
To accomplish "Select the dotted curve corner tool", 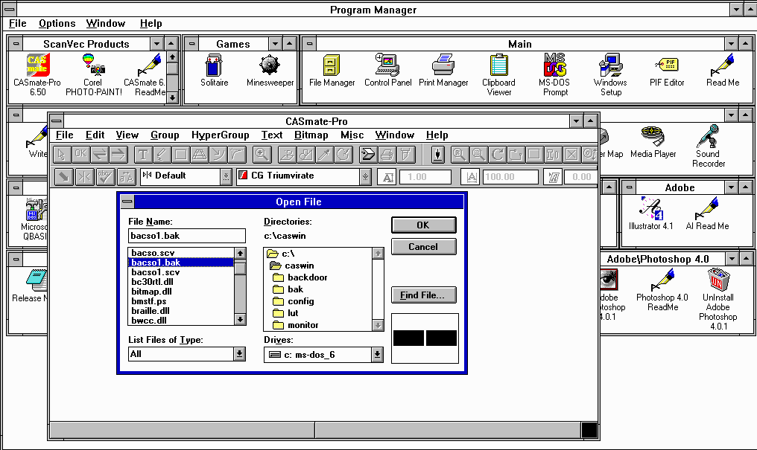I will click(x=237, y=154).
